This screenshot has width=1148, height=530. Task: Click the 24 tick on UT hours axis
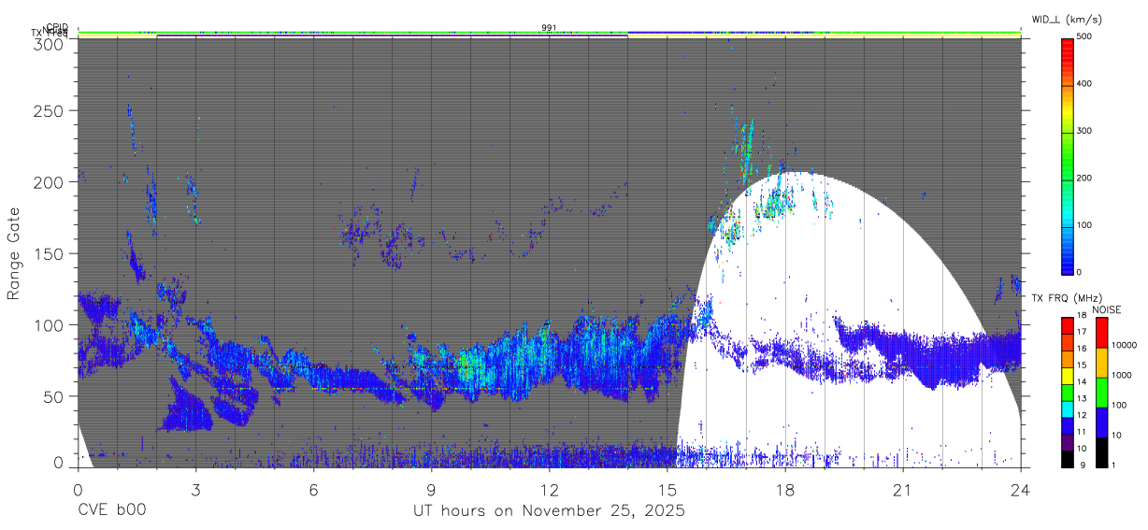coord(1021,489)
